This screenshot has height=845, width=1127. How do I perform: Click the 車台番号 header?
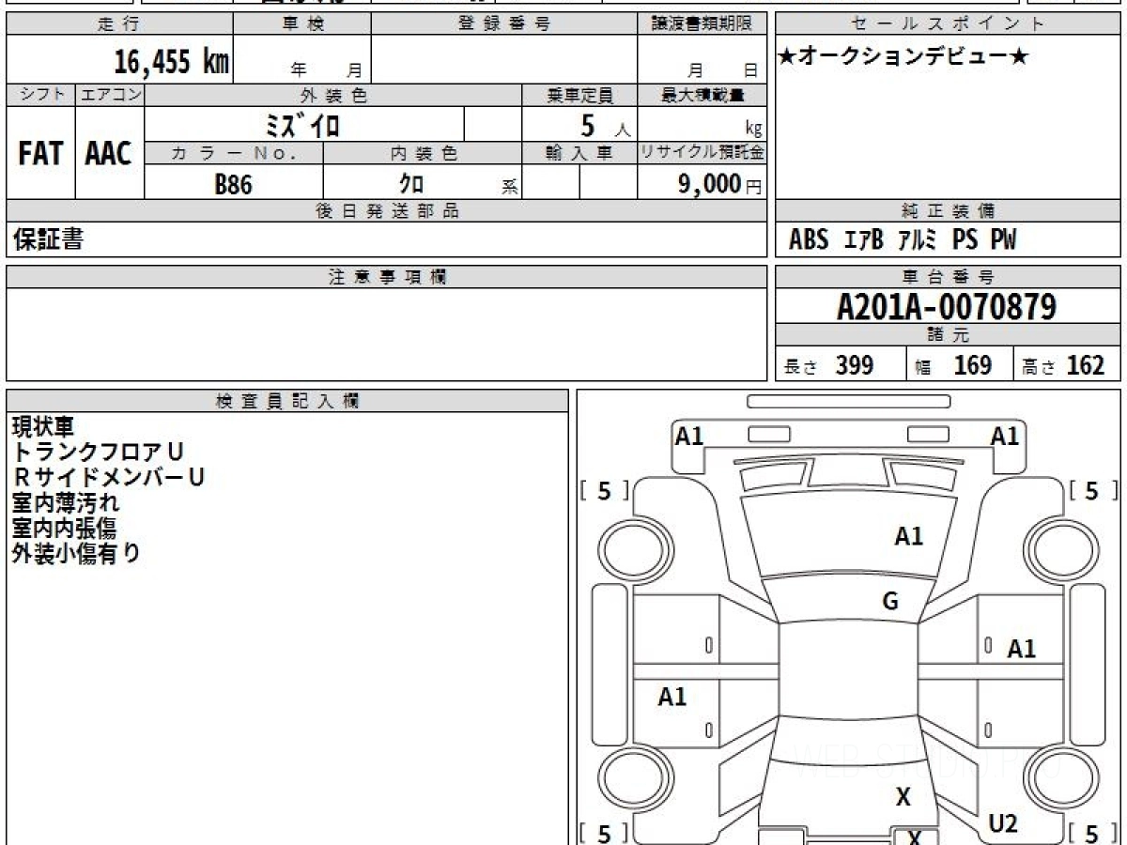(x=949, y=276)
